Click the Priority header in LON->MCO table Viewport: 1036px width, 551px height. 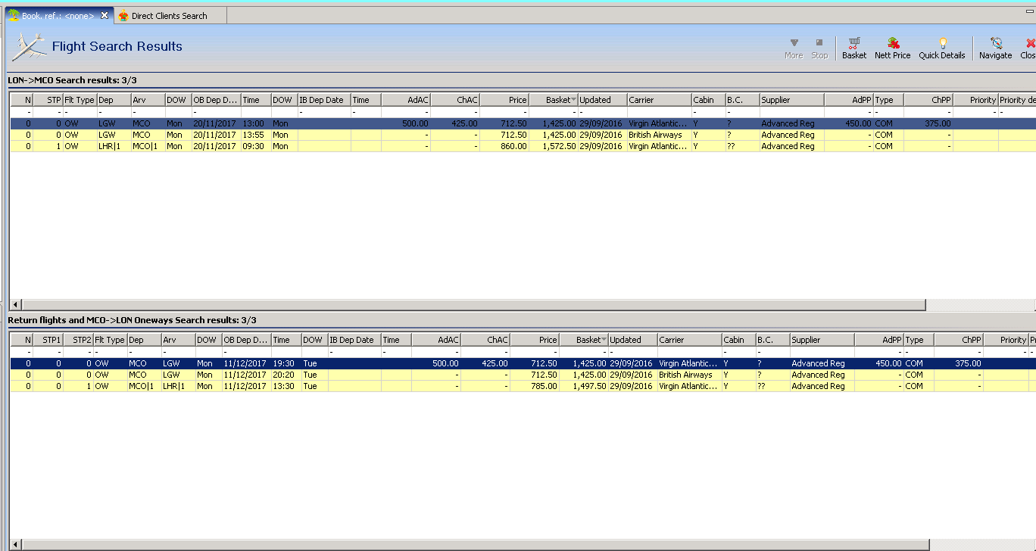pyautogui.click(x=975, y=100)
